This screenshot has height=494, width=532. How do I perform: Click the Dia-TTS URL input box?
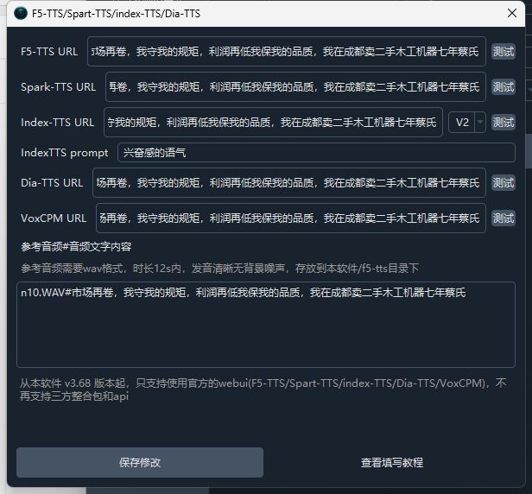288,183
